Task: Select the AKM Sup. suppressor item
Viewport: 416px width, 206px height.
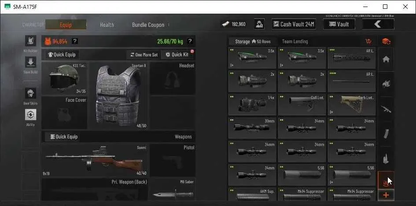Action: coord(252,194)
